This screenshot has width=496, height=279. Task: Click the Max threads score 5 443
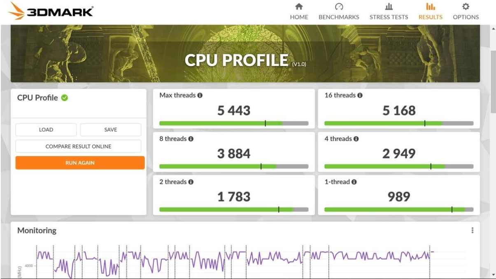point(234,110)
